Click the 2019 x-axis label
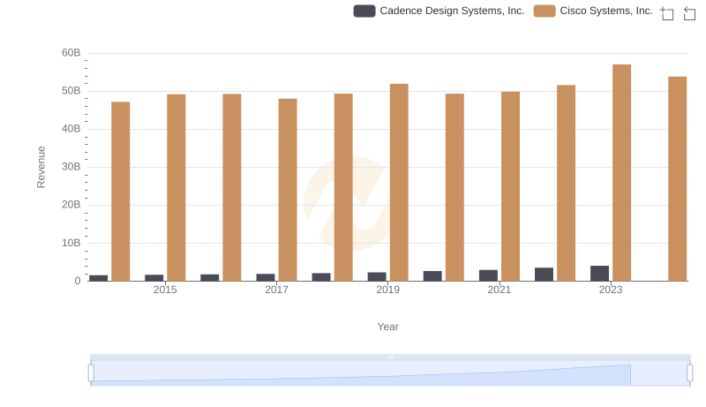The width and height of the screenshot is (706, 407). pos(387,290)
